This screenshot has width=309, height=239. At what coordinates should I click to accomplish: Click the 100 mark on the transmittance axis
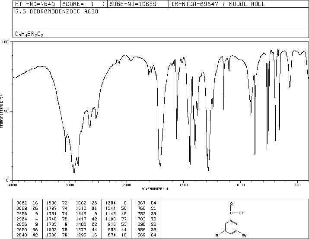click(x=5, y=42)
